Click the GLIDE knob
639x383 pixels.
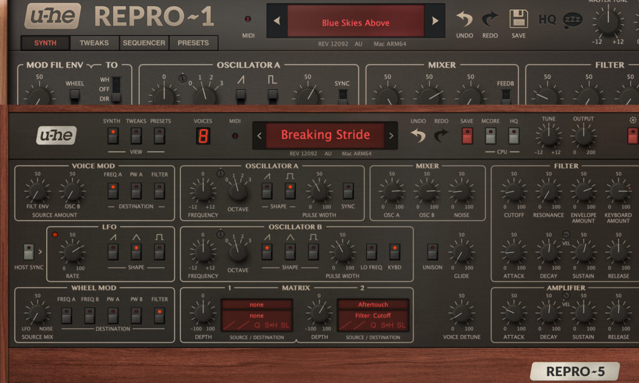[x=461, y=252]
